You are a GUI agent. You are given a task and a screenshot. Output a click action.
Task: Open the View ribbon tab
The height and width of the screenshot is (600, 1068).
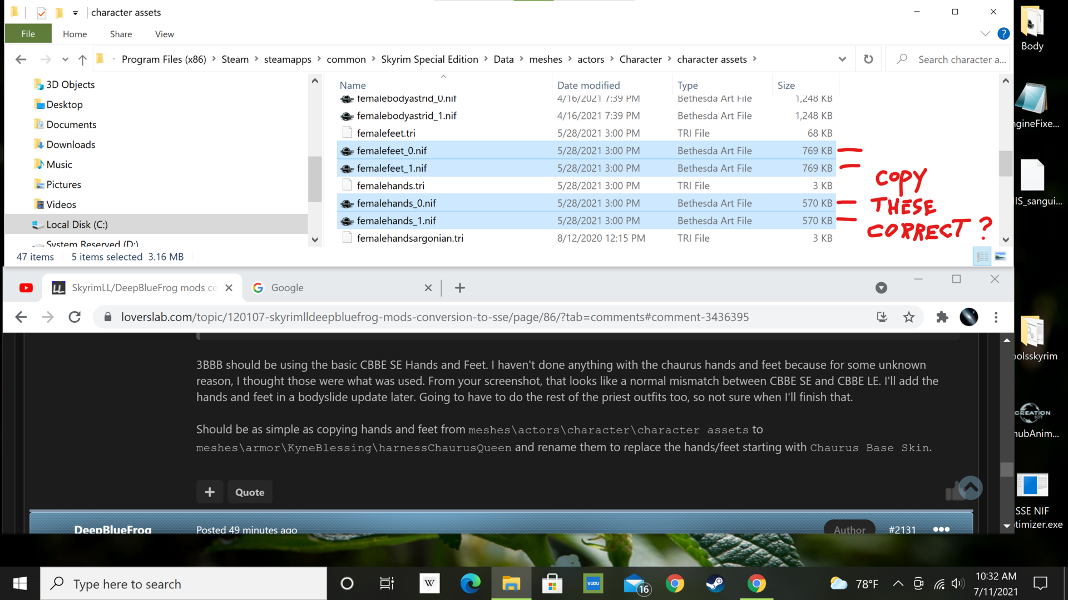coord(164,34)
